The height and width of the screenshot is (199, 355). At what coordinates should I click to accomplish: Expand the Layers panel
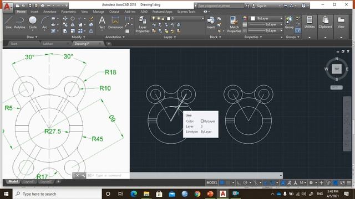tap(170, 37)
